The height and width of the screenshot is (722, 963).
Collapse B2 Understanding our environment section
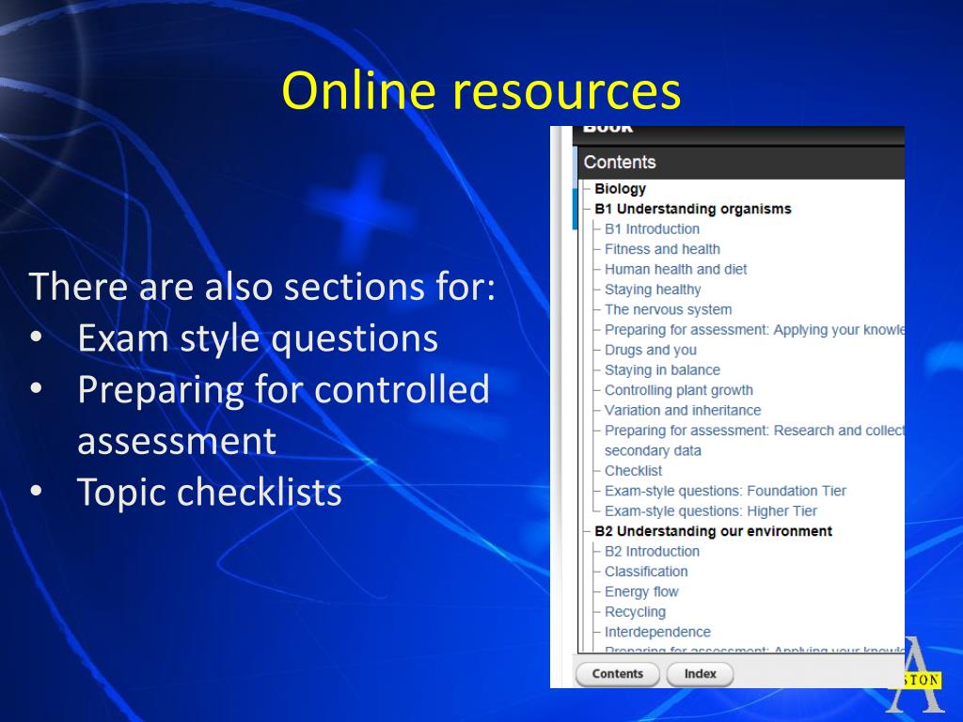point(713,531)
